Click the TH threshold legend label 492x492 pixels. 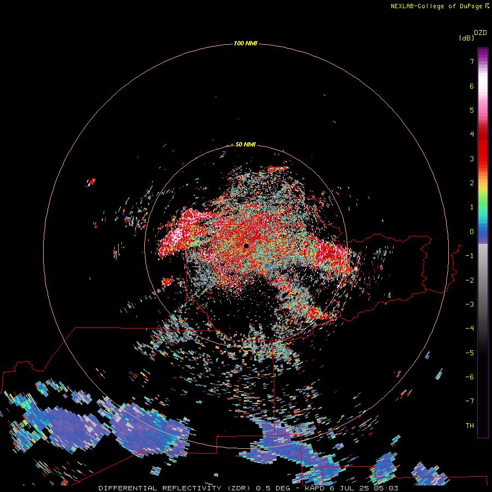click(470, 425)
